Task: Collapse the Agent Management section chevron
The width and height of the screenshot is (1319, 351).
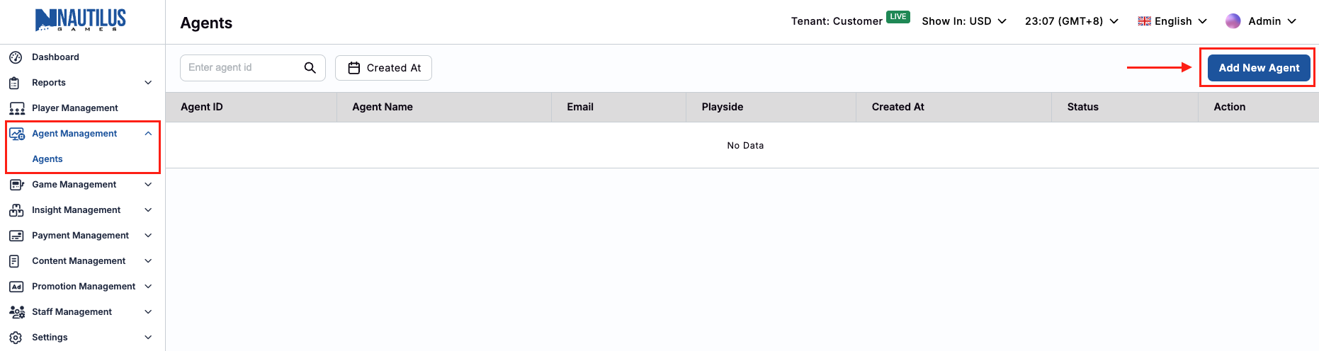Action: (x=148, y=134)
